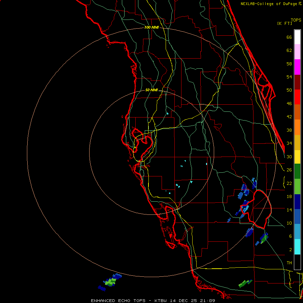Viewport: 303px width, 303px height.
Task: Click the 6 value on the scale
Action: [x=291, y=236]
